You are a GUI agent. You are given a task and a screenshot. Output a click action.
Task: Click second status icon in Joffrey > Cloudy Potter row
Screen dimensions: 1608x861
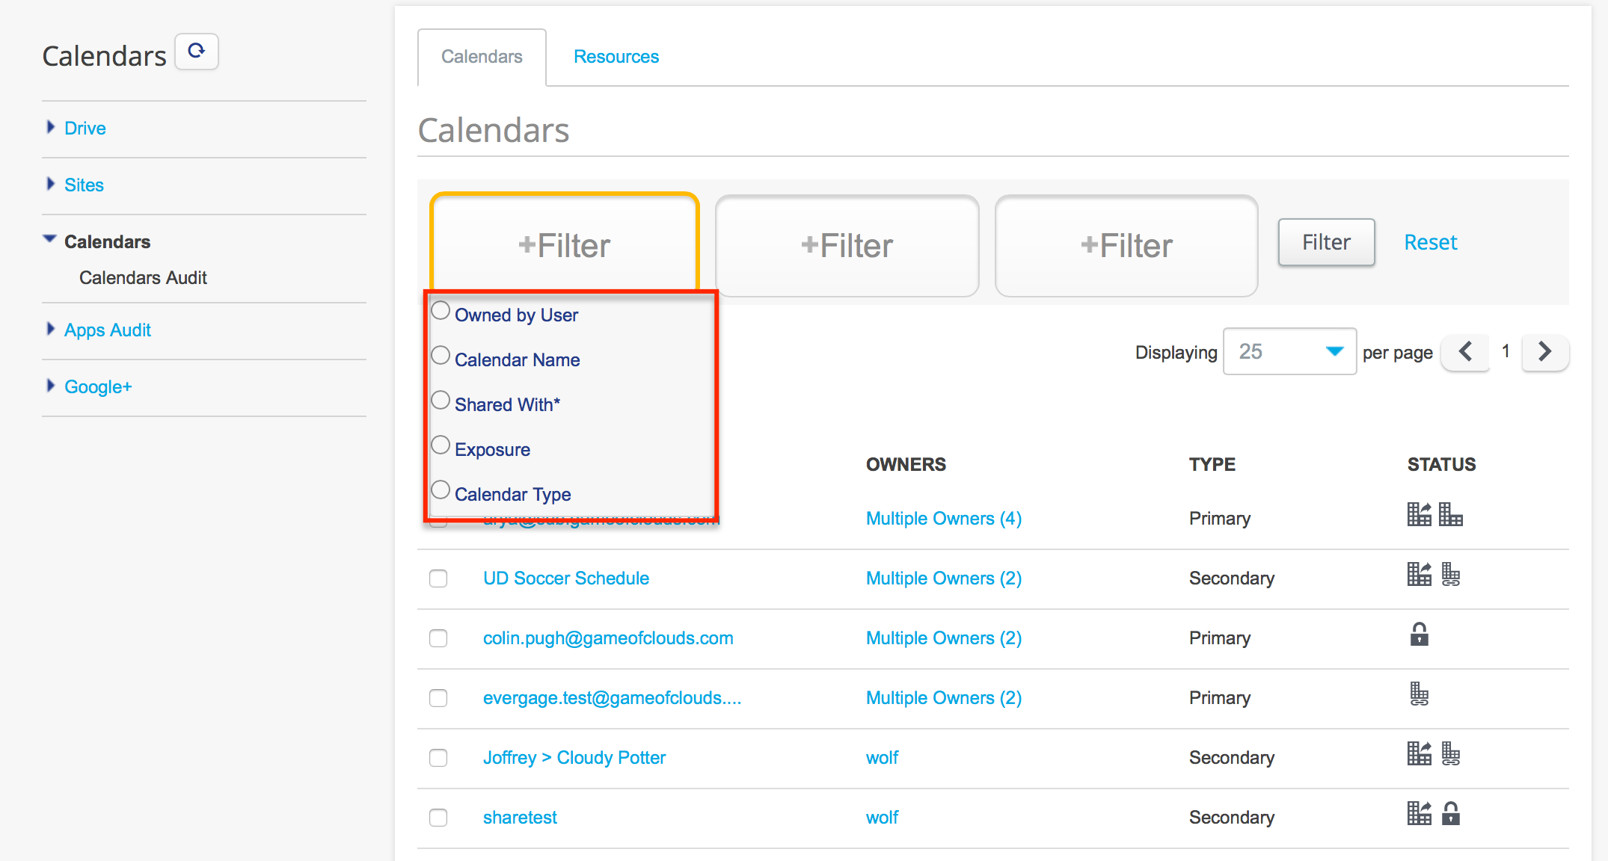point(1451,754)
